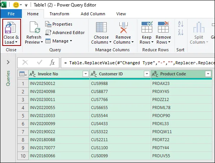Viewport: 215px width, 163px height.
Task: Expand the Manage dropdown arrow
Action: pyautogui.click(x=71, y=41)
